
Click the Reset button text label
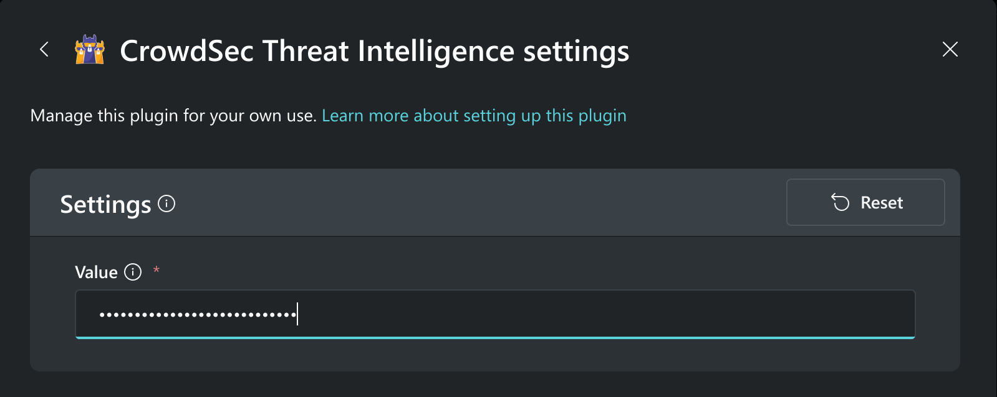tap(881, 202)
